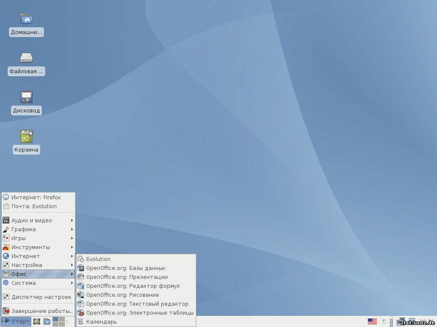
Task: Expand the Настройка submenu
Action: point(38,265)
